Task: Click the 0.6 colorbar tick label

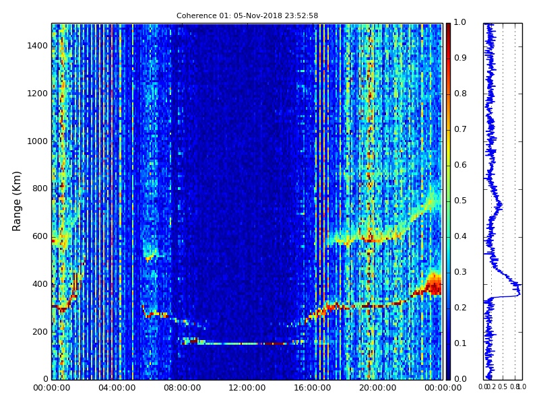Action: pyautogui.click(x=460, y=165)
